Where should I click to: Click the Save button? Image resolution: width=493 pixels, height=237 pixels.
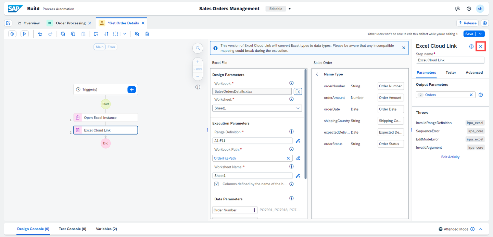469,34
